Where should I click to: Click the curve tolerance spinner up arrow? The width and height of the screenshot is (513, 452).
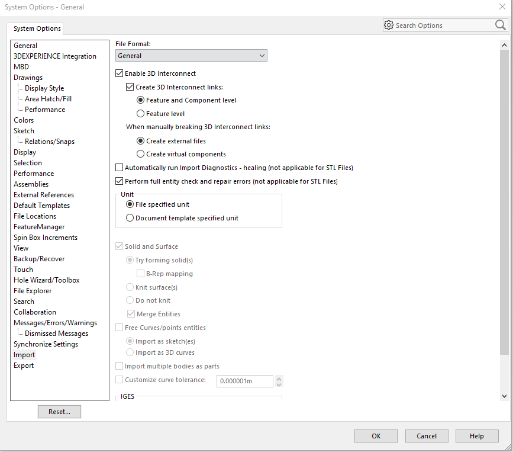279,378
